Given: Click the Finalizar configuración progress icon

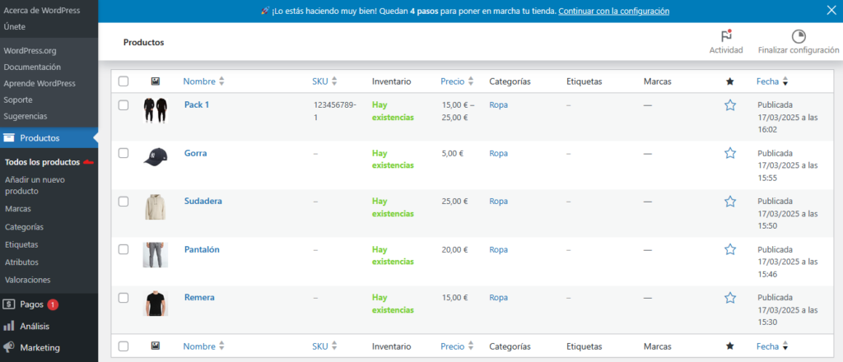Looking at the screenshot, I should (x=798, y=36).
